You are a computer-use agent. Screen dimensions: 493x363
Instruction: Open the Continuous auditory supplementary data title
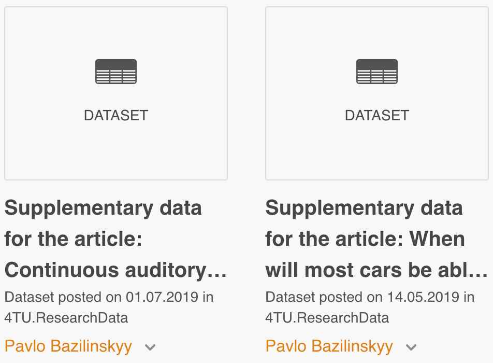(x=115, y=239)
